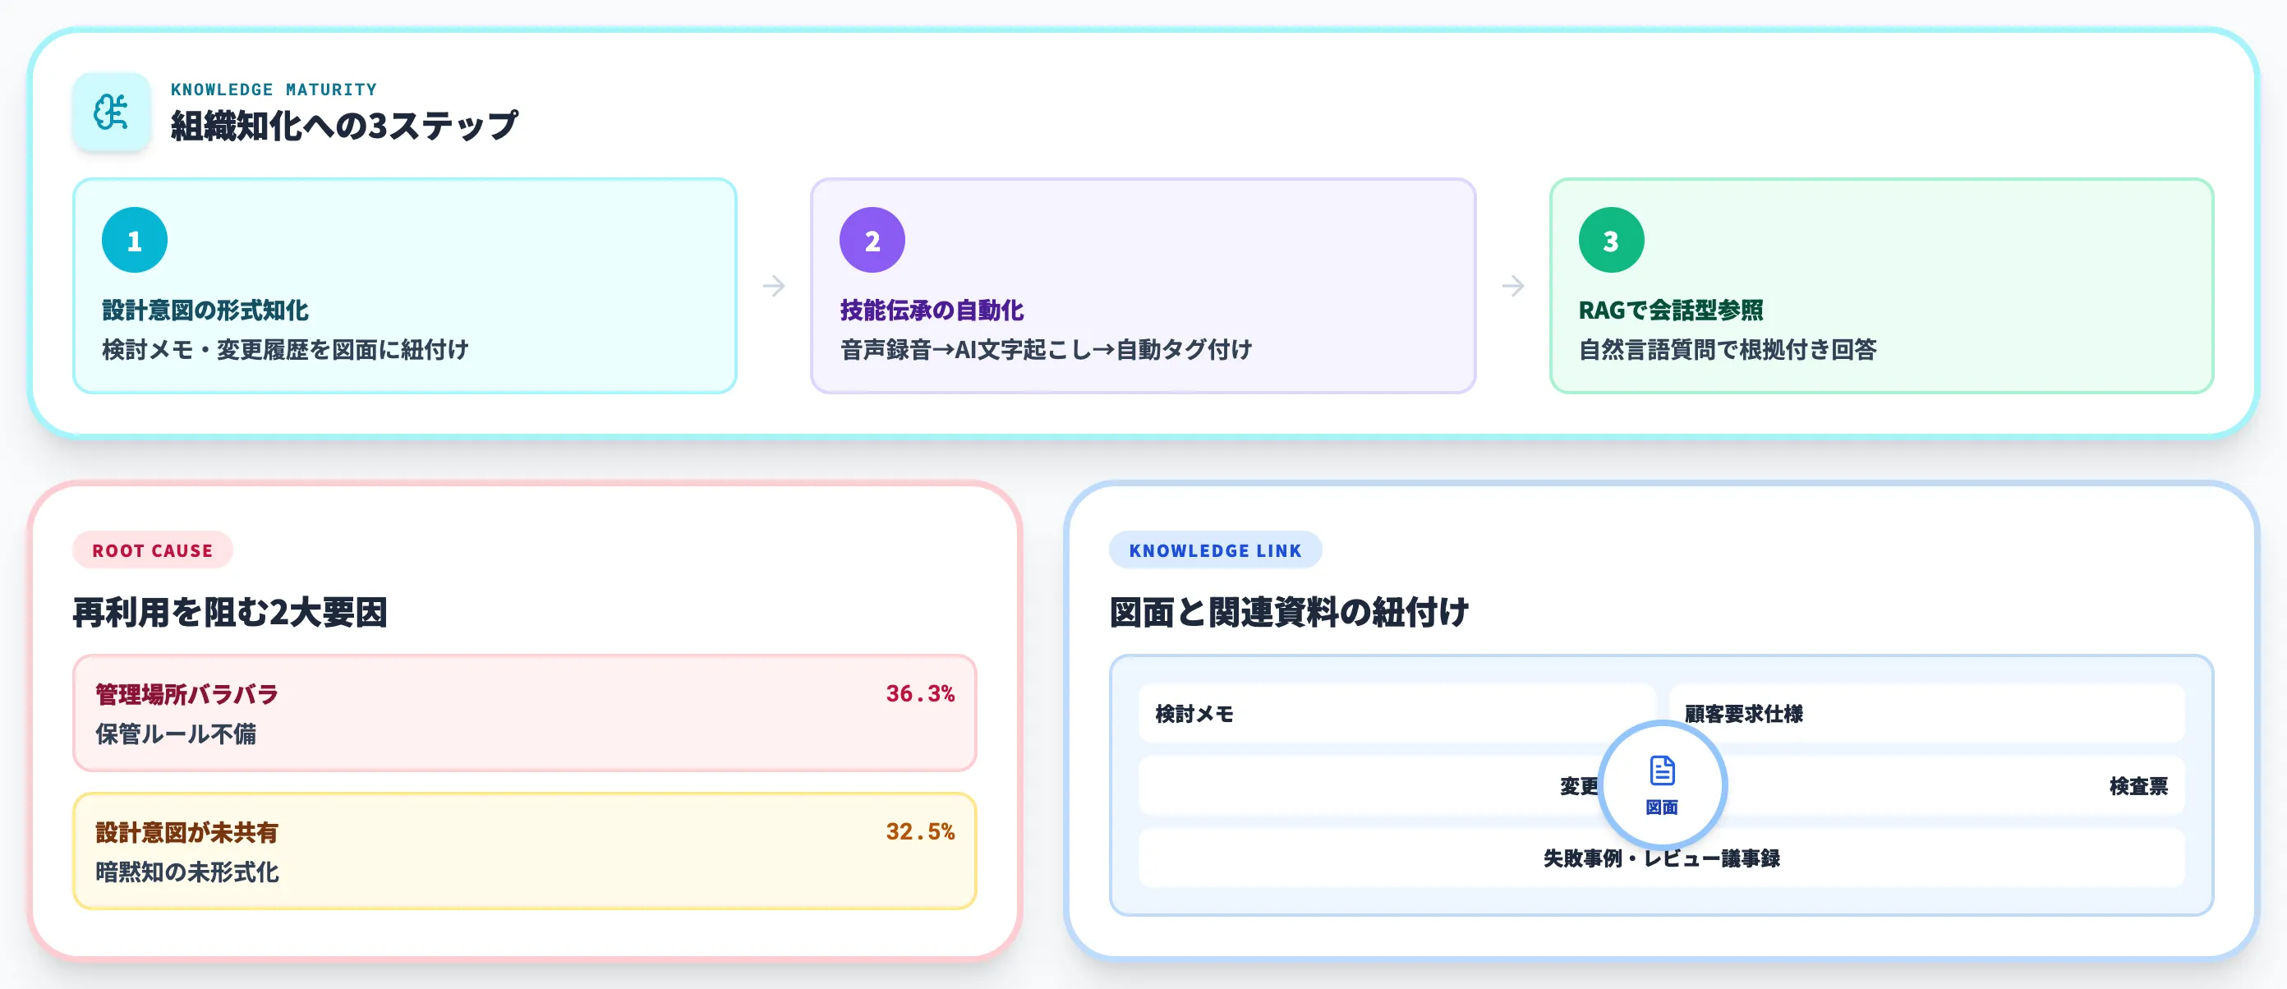
Task: Click the arrow between steps 1 and 2
Action: (x=773, y=285)
